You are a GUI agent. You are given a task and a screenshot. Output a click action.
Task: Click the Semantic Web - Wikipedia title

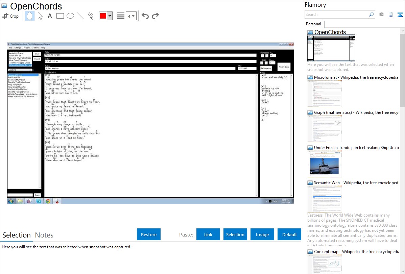click(356, 183)
